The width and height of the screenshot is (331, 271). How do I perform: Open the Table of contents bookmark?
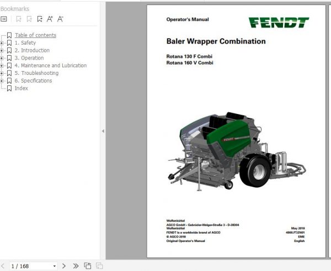coord(35,35)
